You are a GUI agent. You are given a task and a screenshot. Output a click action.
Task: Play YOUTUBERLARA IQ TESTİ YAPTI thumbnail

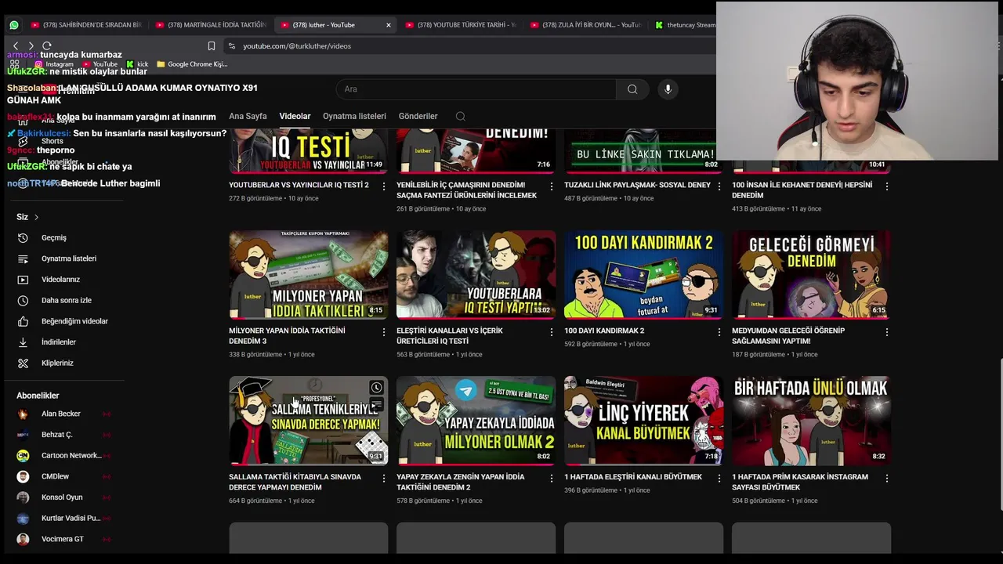(476, 275)
